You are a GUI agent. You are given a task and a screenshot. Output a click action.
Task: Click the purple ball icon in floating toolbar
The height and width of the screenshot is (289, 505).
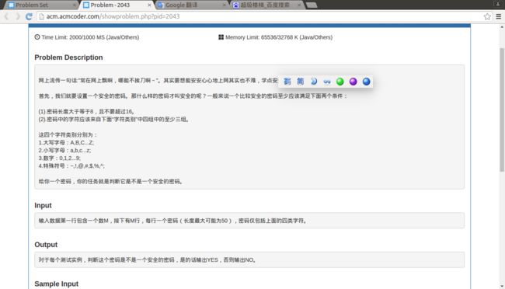353,82
